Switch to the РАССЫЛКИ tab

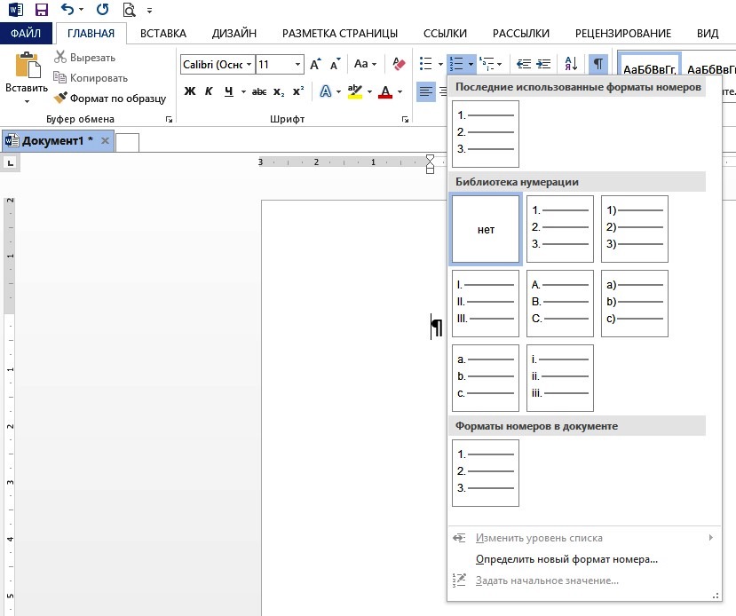pos(520,34)
